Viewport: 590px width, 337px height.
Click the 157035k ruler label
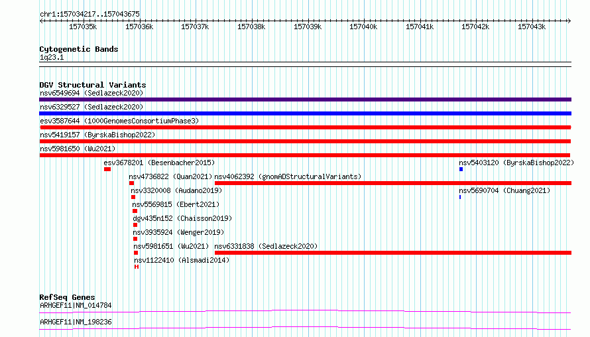tap(83, 27)
